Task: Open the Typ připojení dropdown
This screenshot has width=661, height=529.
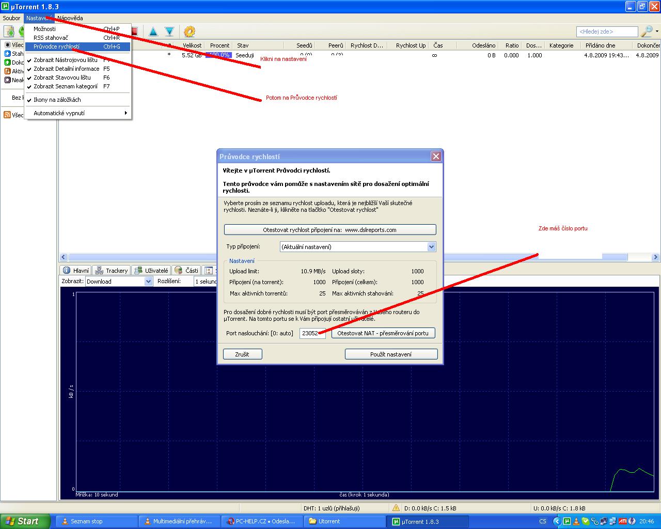Action: click(x=431, y=247)
